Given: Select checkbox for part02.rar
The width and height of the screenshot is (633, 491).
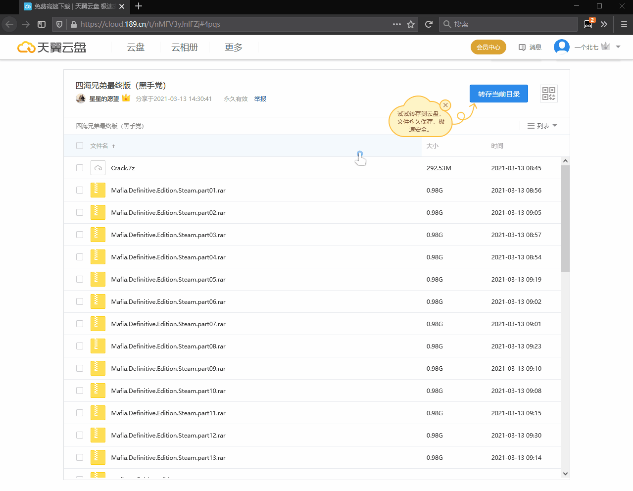Looking at the screenshot, I should point(80,212).
